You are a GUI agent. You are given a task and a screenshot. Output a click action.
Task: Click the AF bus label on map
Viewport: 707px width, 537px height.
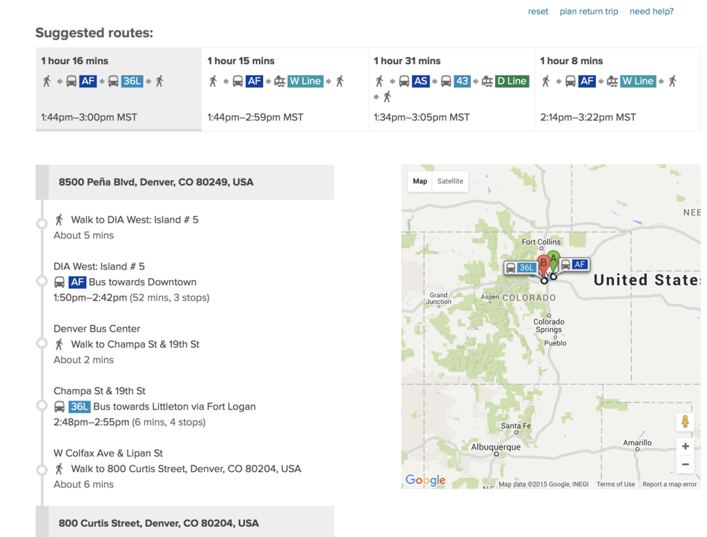574,264
